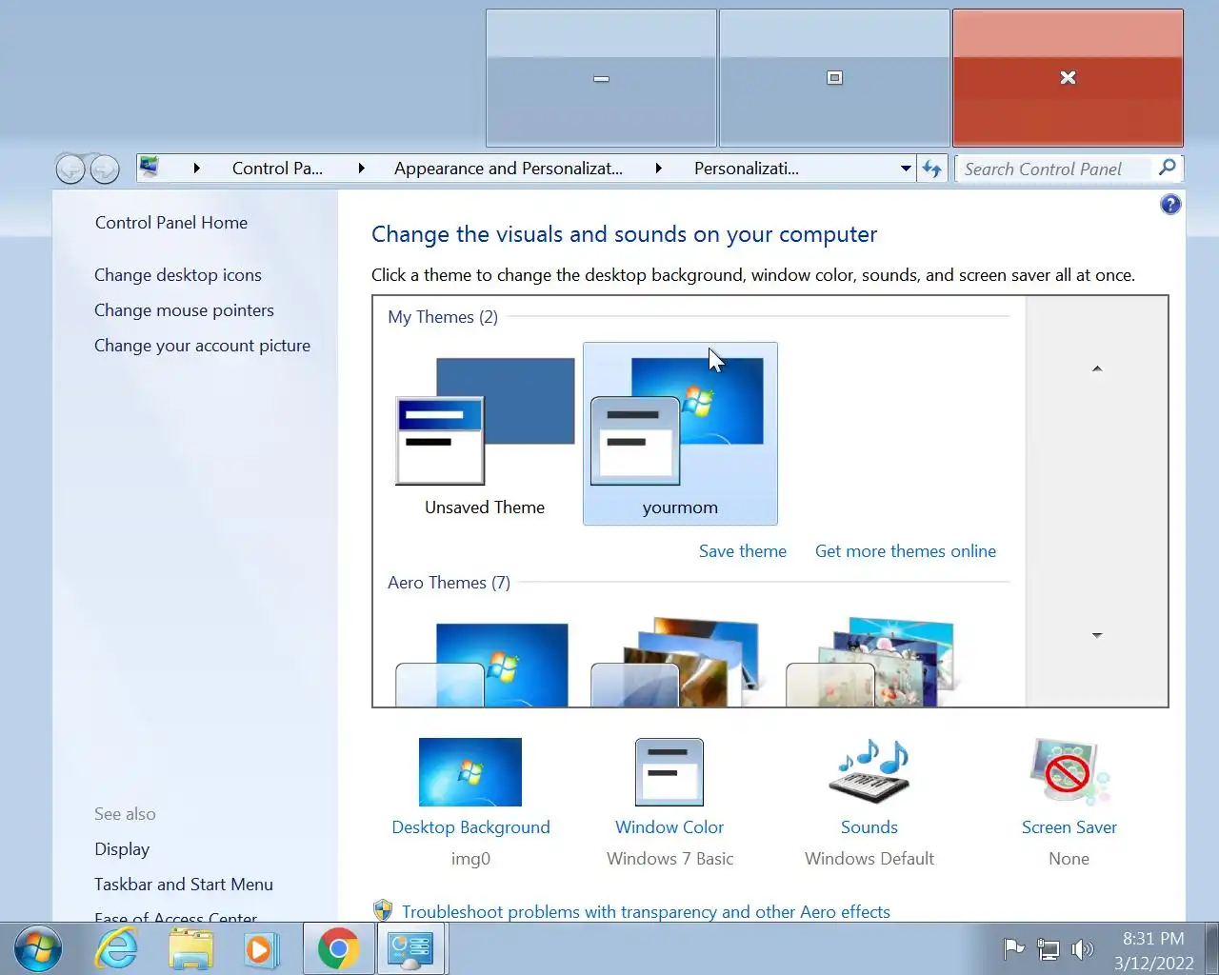Screen dimensions: 1219x975
Task: Click the Show desktop strip at taskbar end
Action: point(1212,949)
